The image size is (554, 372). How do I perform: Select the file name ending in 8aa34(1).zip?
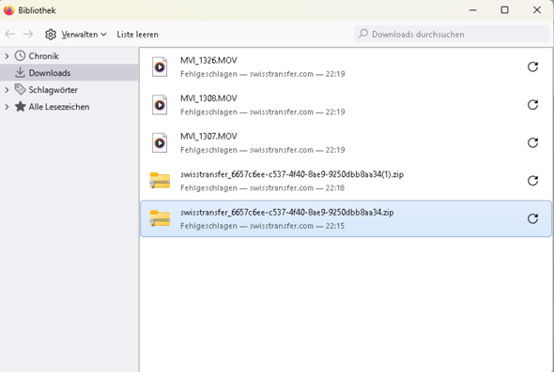292,174
